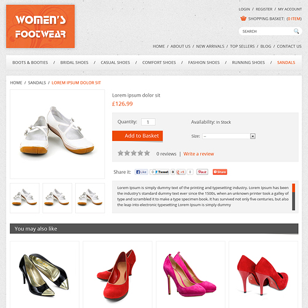Open the Sandals category tab

[x=286, y=62]
